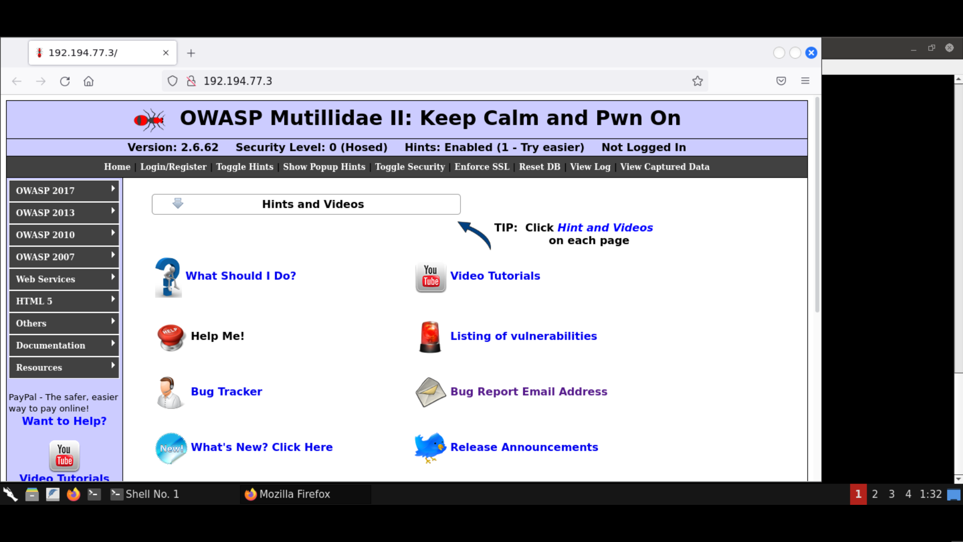The width and height of the screenshot is (963, 542).
Task: Click the New! badge beside What's New
Action: pyautogui.click(x=170, y=448)
